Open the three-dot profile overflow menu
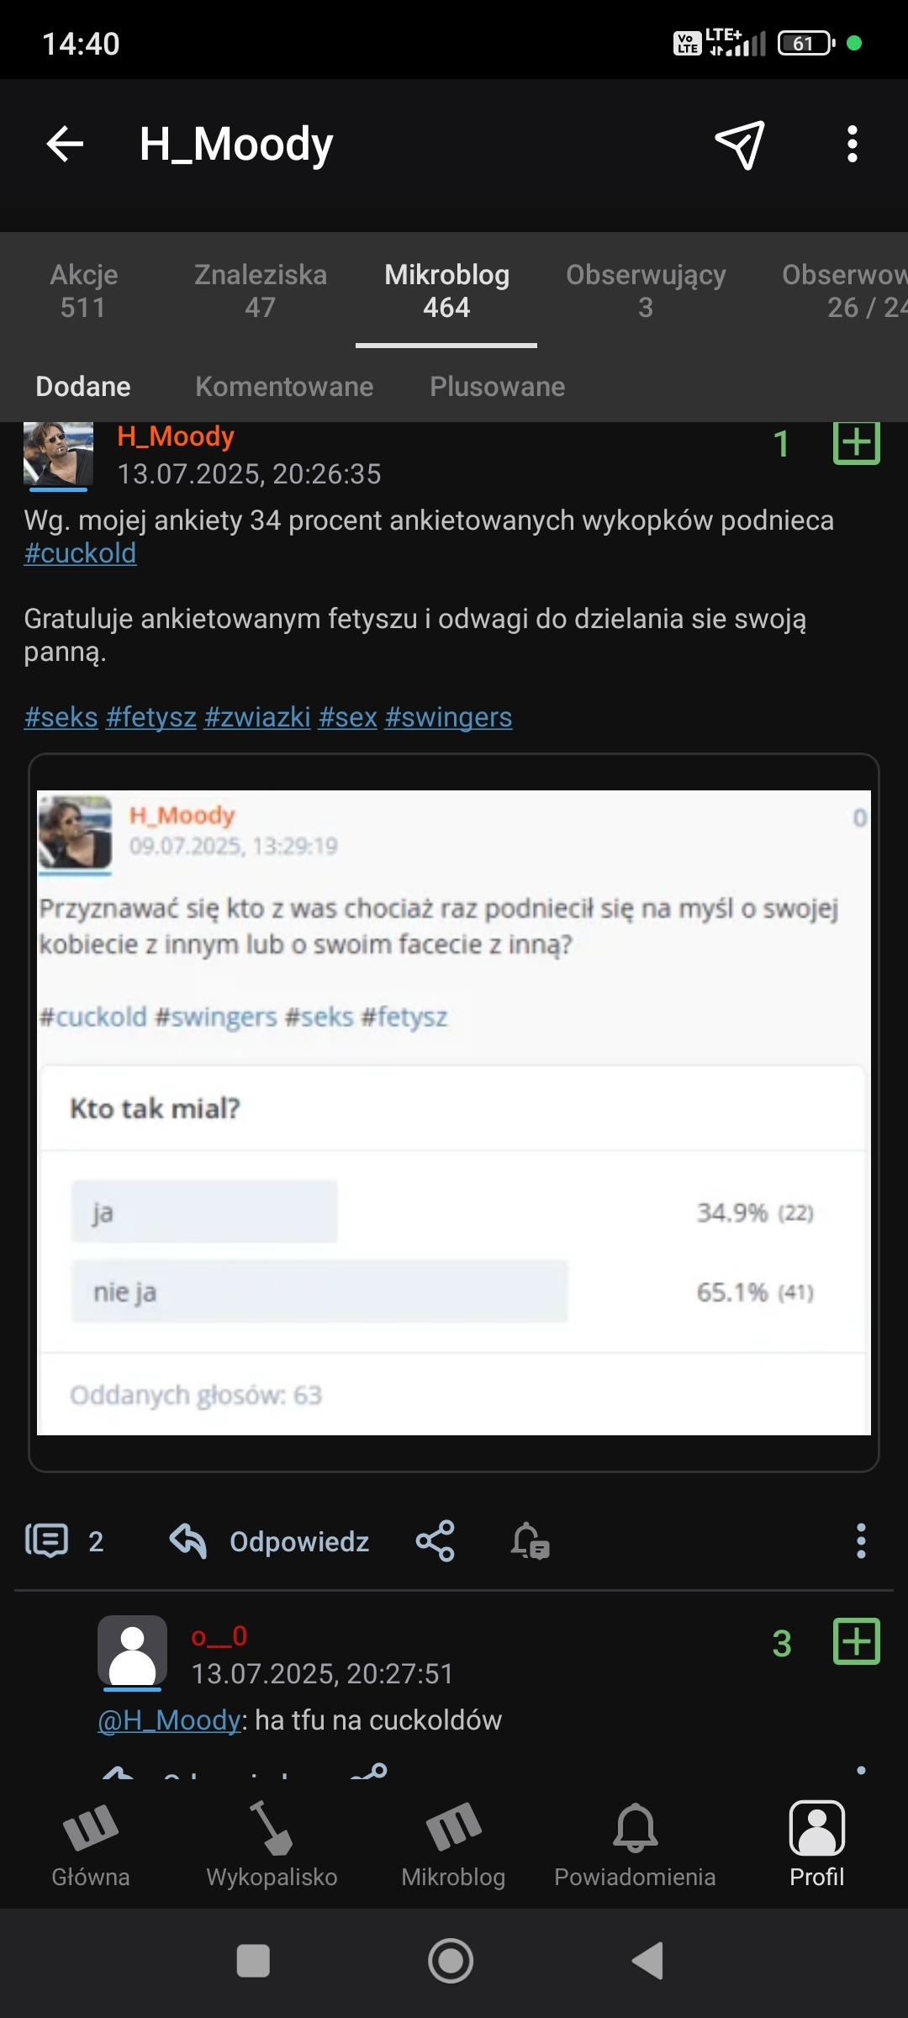The height and width of the screenshot is (2018, 908). coord(853,144)
